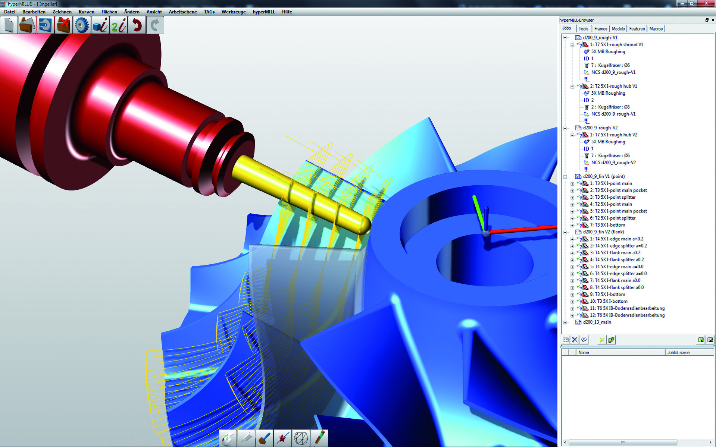Toggle status checkmark of T7 5X I-rough shroud V1
The image size is (716, 447).
tap(578, 44)
